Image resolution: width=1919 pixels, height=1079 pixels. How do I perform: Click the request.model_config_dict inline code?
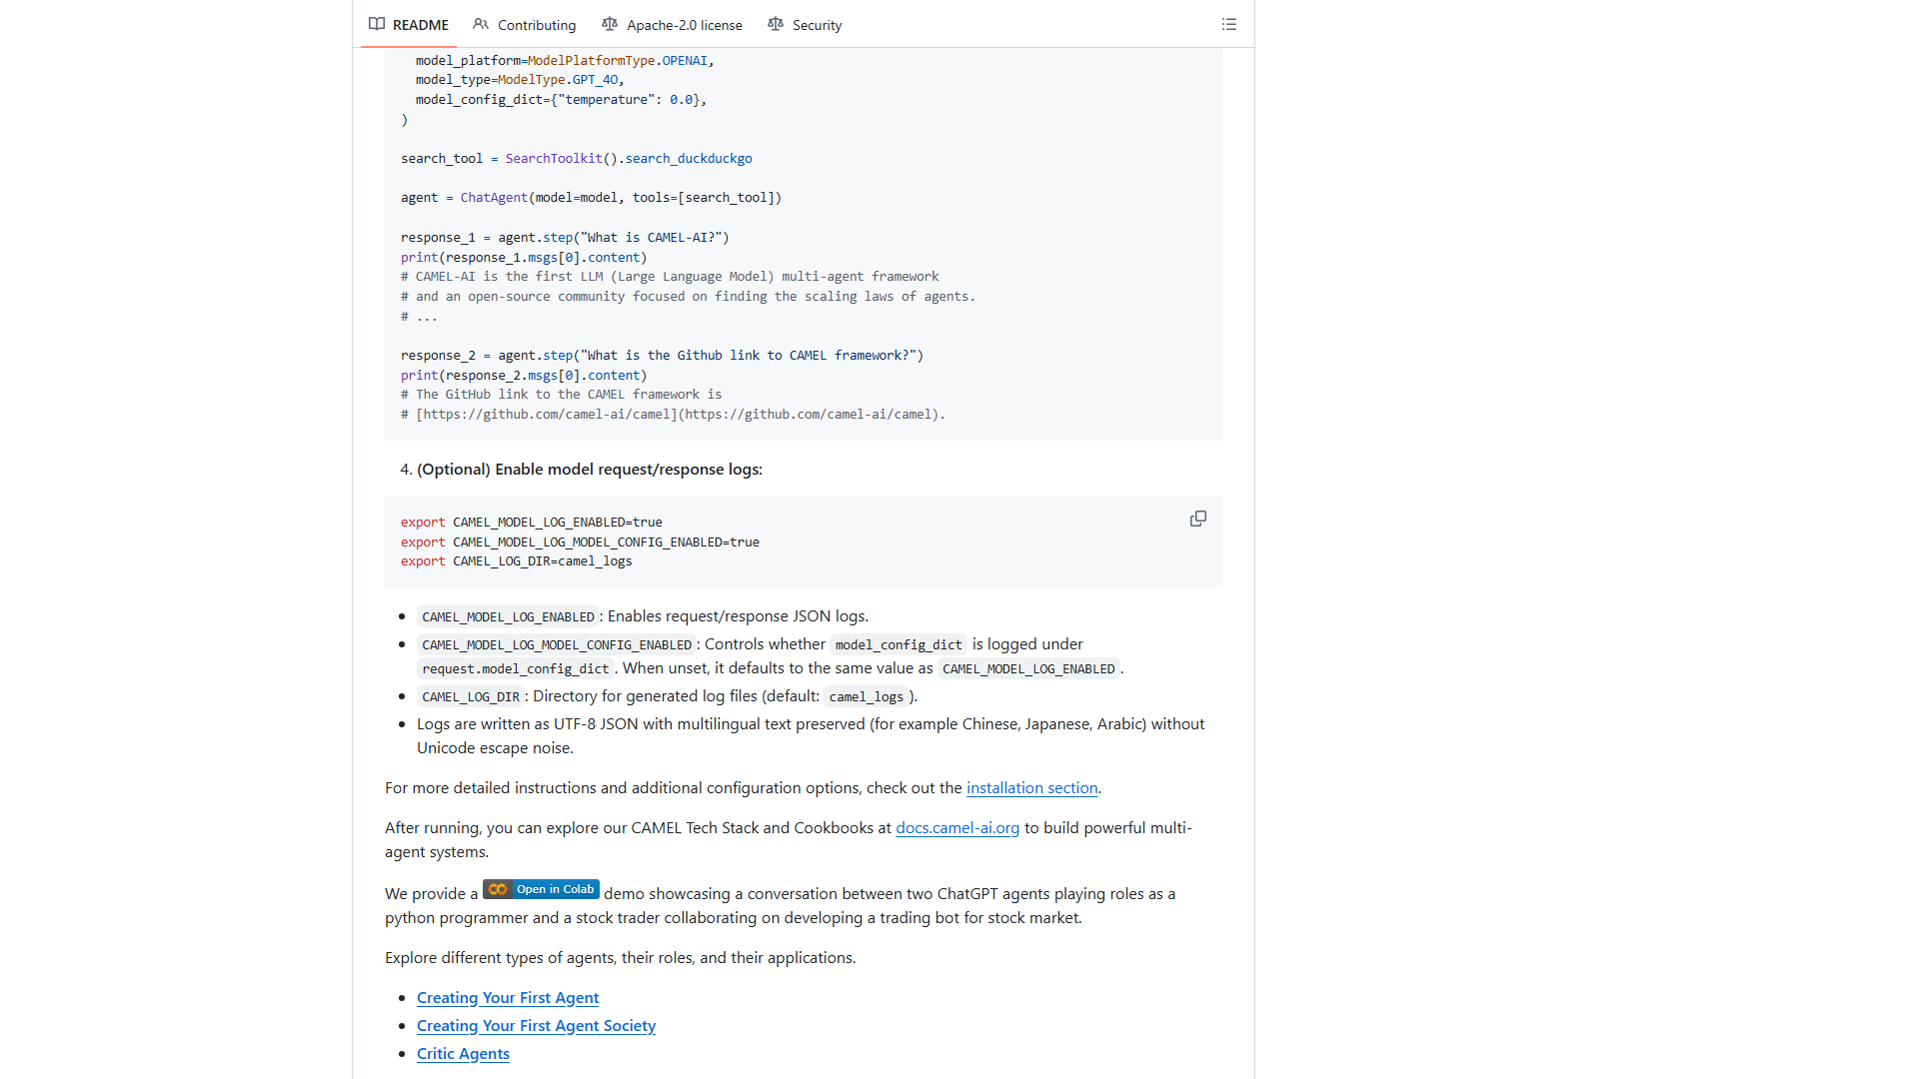click(516, 669)
